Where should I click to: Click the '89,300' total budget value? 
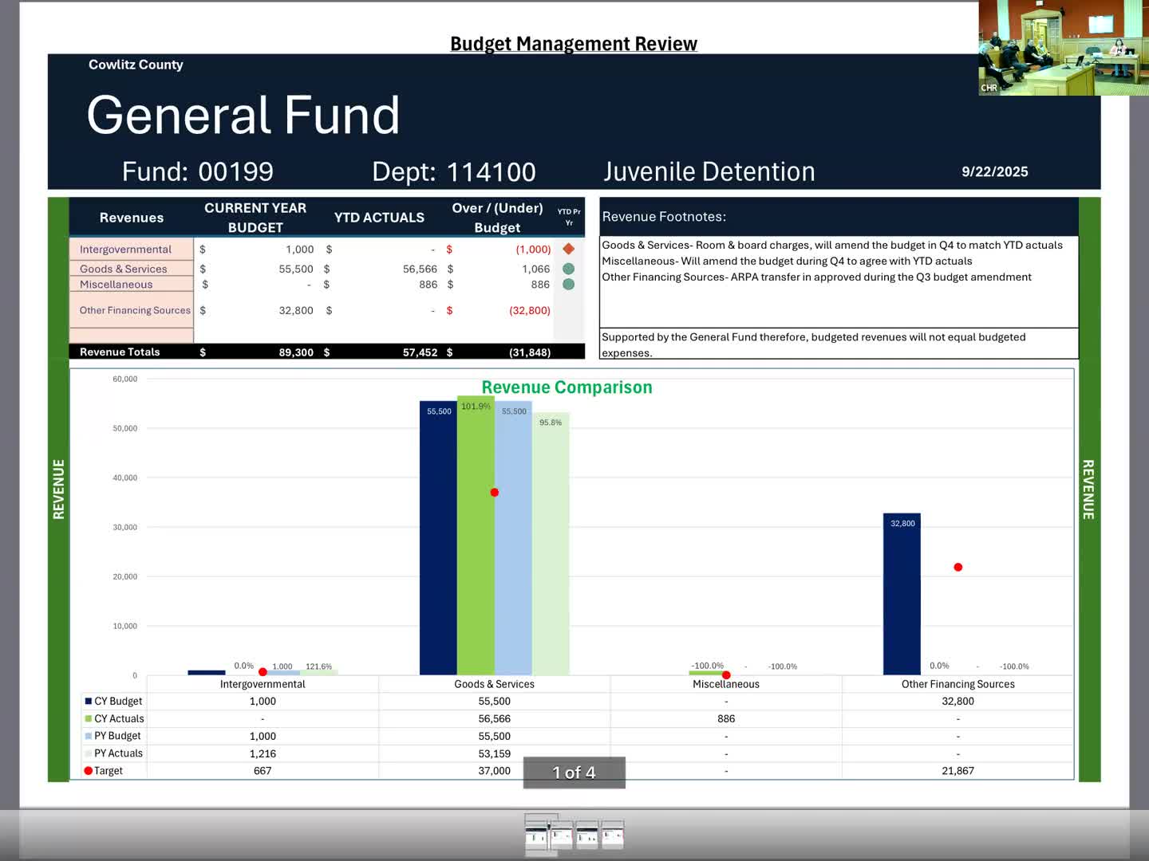coord(296,352)
